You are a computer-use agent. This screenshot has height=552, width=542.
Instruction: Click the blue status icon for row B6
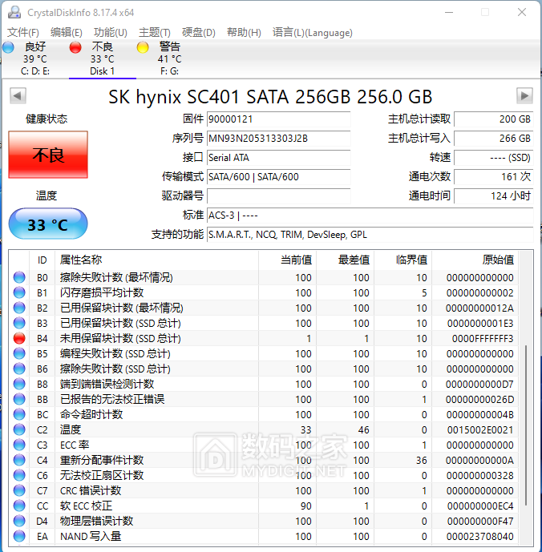(x=19, y=369)
